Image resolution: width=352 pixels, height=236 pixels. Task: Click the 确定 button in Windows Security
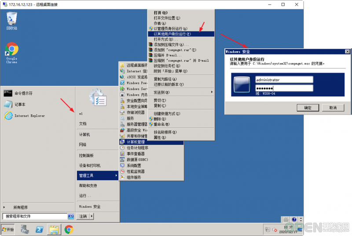(x=308, y=108)
